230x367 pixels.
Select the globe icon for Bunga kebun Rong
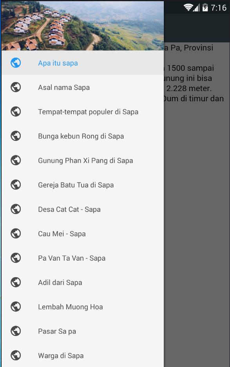16,136
